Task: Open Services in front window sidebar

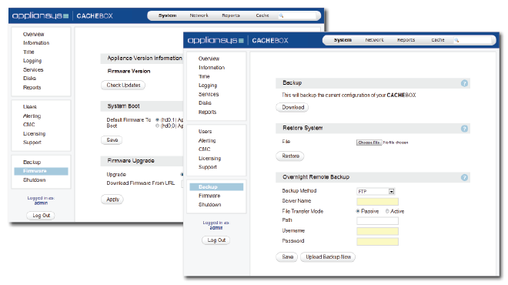Action: pyautogui.click(x=209, y=94)
